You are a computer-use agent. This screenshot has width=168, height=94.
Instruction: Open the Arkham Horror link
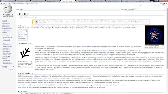pyautogui.click(x=142, y=61)
